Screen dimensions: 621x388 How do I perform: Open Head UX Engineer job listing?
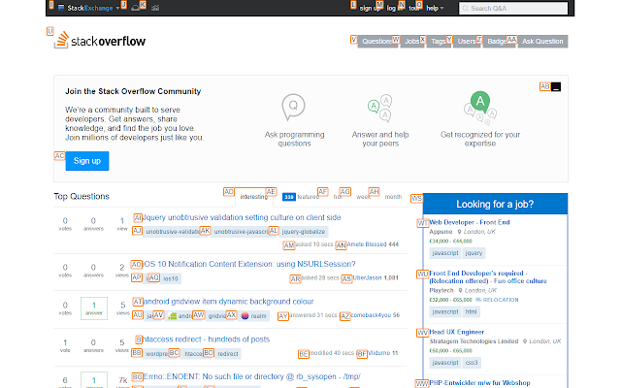tap(457, 332)
